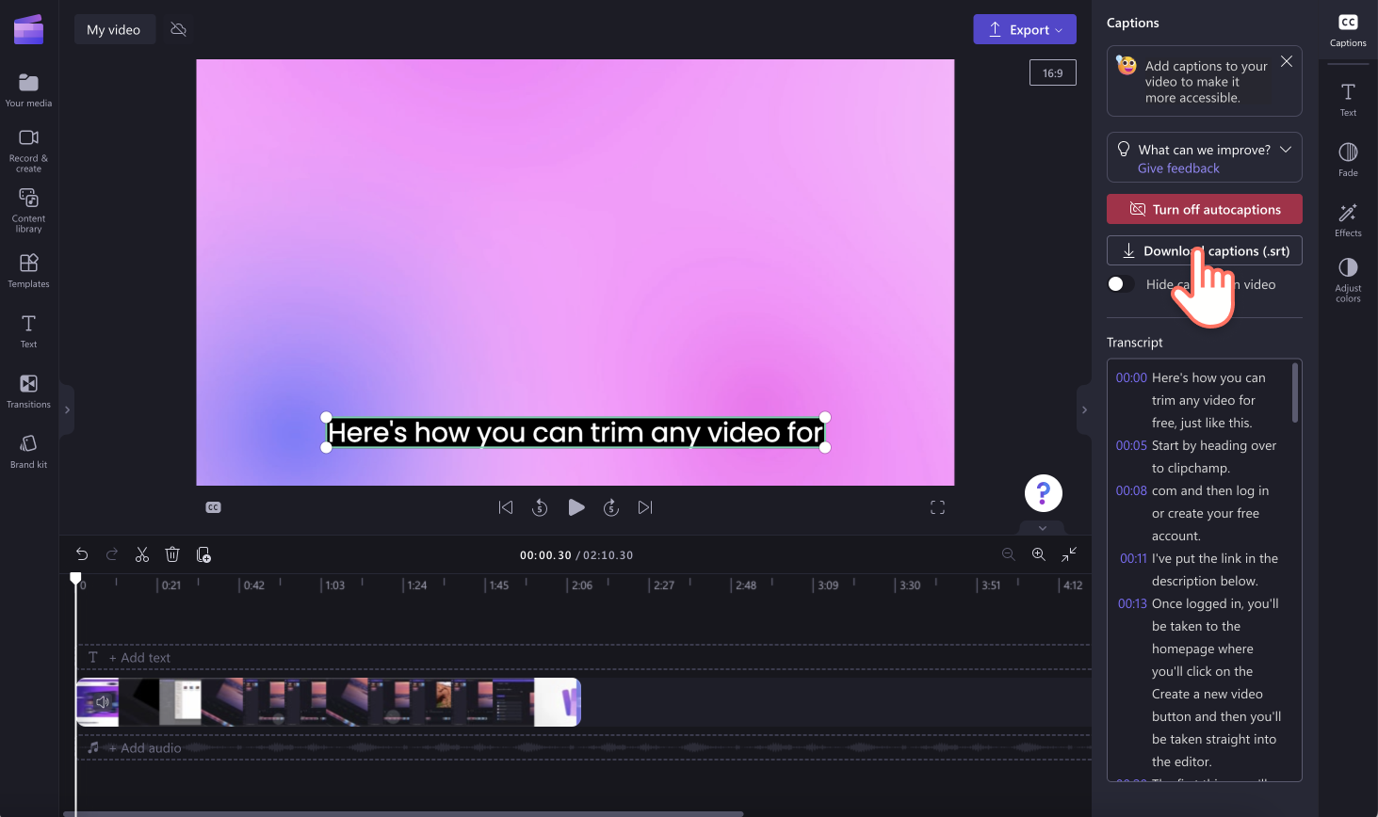Open the Clipchamp logo home menu
The height and width of the screenshot is (817, 1378).
point(28,29)
